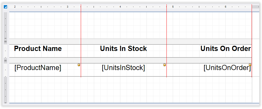Image resolution: width=262 pixels, height=109 pixels.
Task: Click the band strip above the header labels
Action: click(x=130, y=41)
